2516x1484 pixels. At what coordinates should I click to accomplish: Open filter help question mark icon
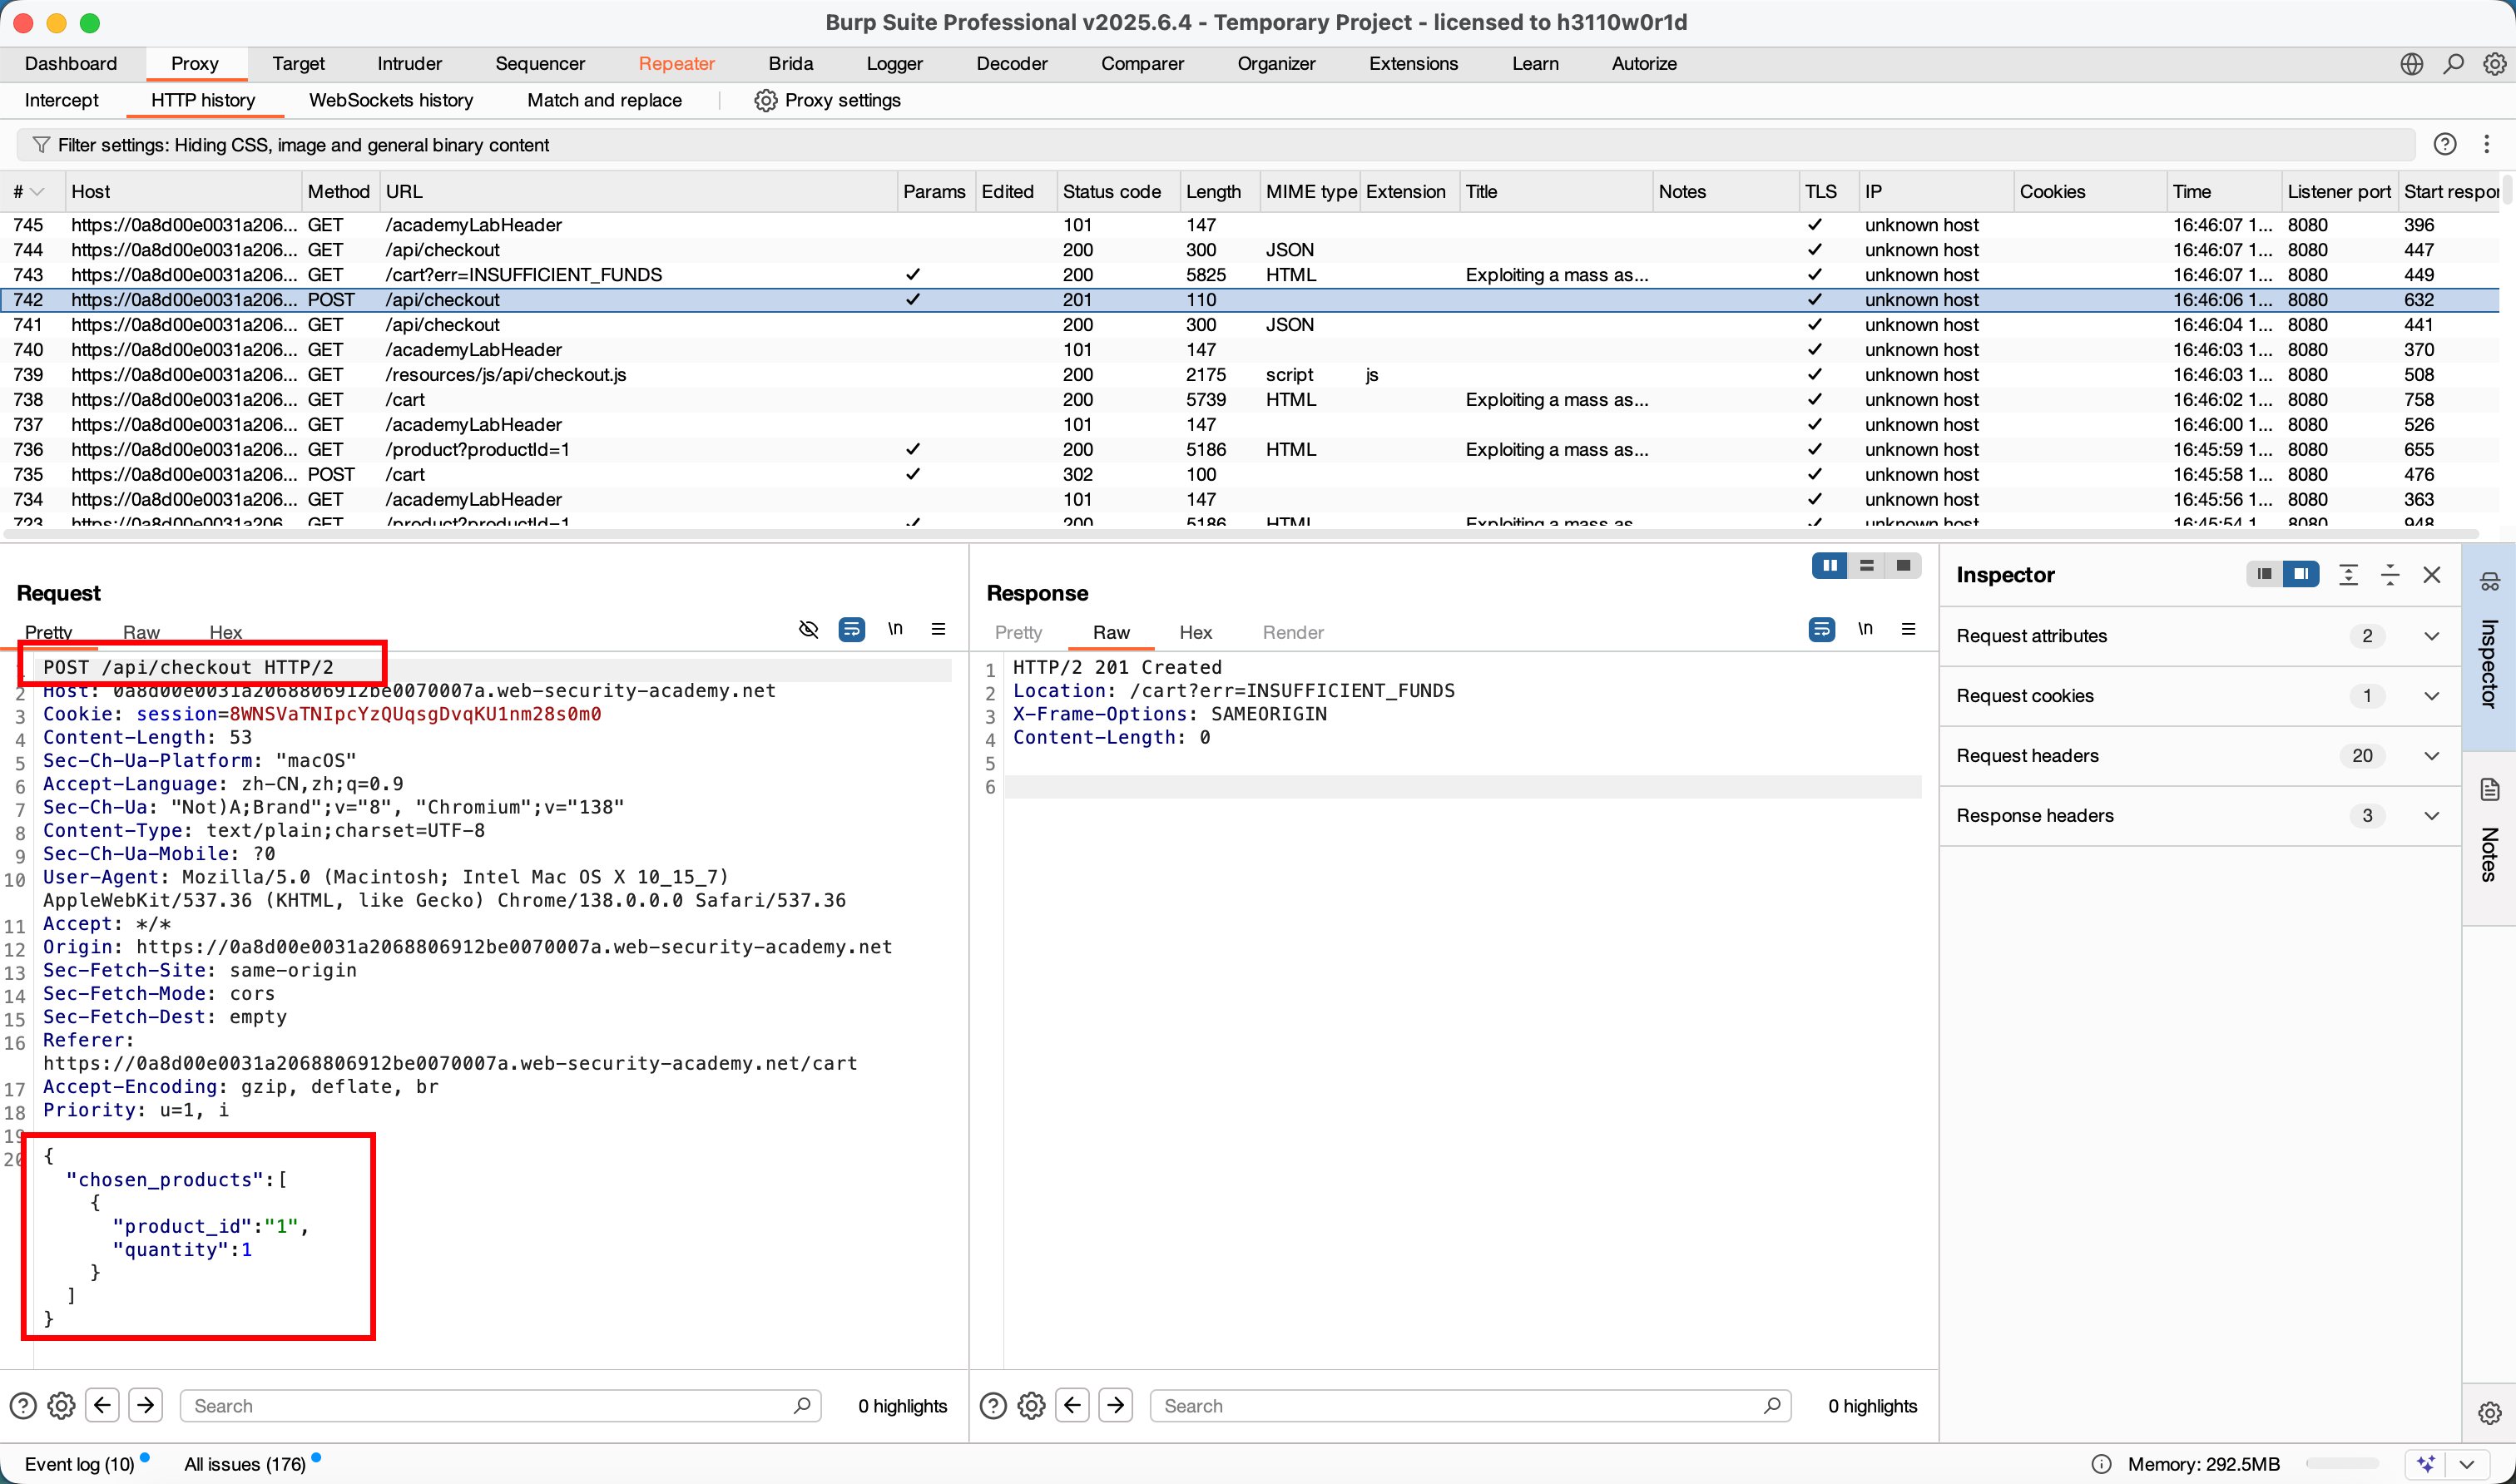(x=2444, y=144)
